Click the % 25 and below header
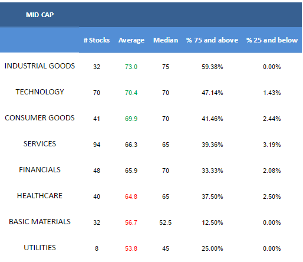The height and width of the screenshot is (262, 303). [x=272, y=40]
